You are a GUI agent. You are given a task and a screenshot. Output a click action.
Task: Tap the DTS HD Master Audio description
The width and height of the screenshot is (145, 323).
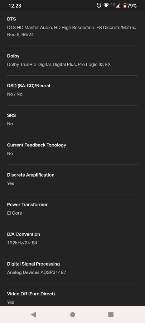[x=72, y=31]
